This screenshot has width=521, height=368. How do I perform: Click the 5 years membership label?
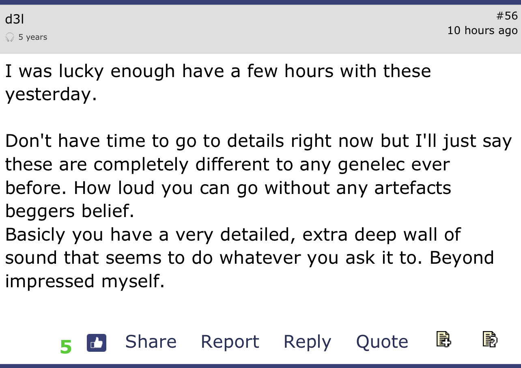pos(33,37)
